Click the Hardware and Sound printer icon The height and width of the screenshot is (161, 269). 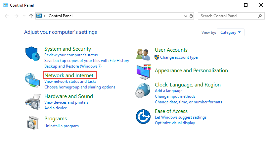32,102
